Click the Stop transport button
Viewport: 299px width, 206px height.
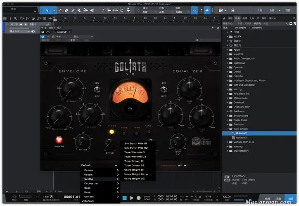click(x=125, y=198)
